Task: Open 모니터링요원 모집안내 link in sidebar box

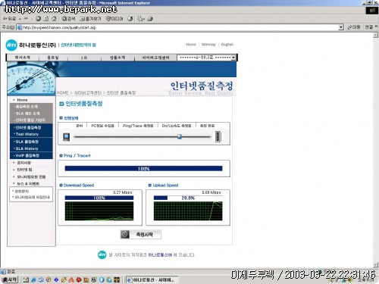Action: point(32,197)
